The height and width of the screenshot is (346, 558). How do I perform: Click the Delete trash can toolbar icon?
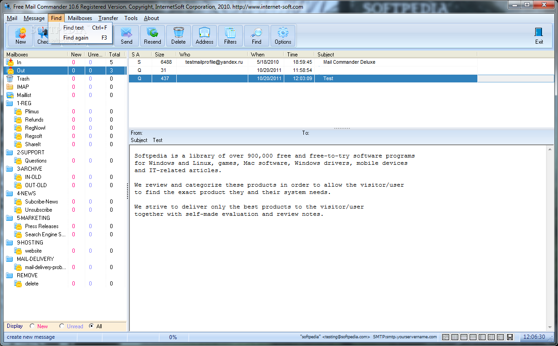pyautogui.click(x=179, y=36)
